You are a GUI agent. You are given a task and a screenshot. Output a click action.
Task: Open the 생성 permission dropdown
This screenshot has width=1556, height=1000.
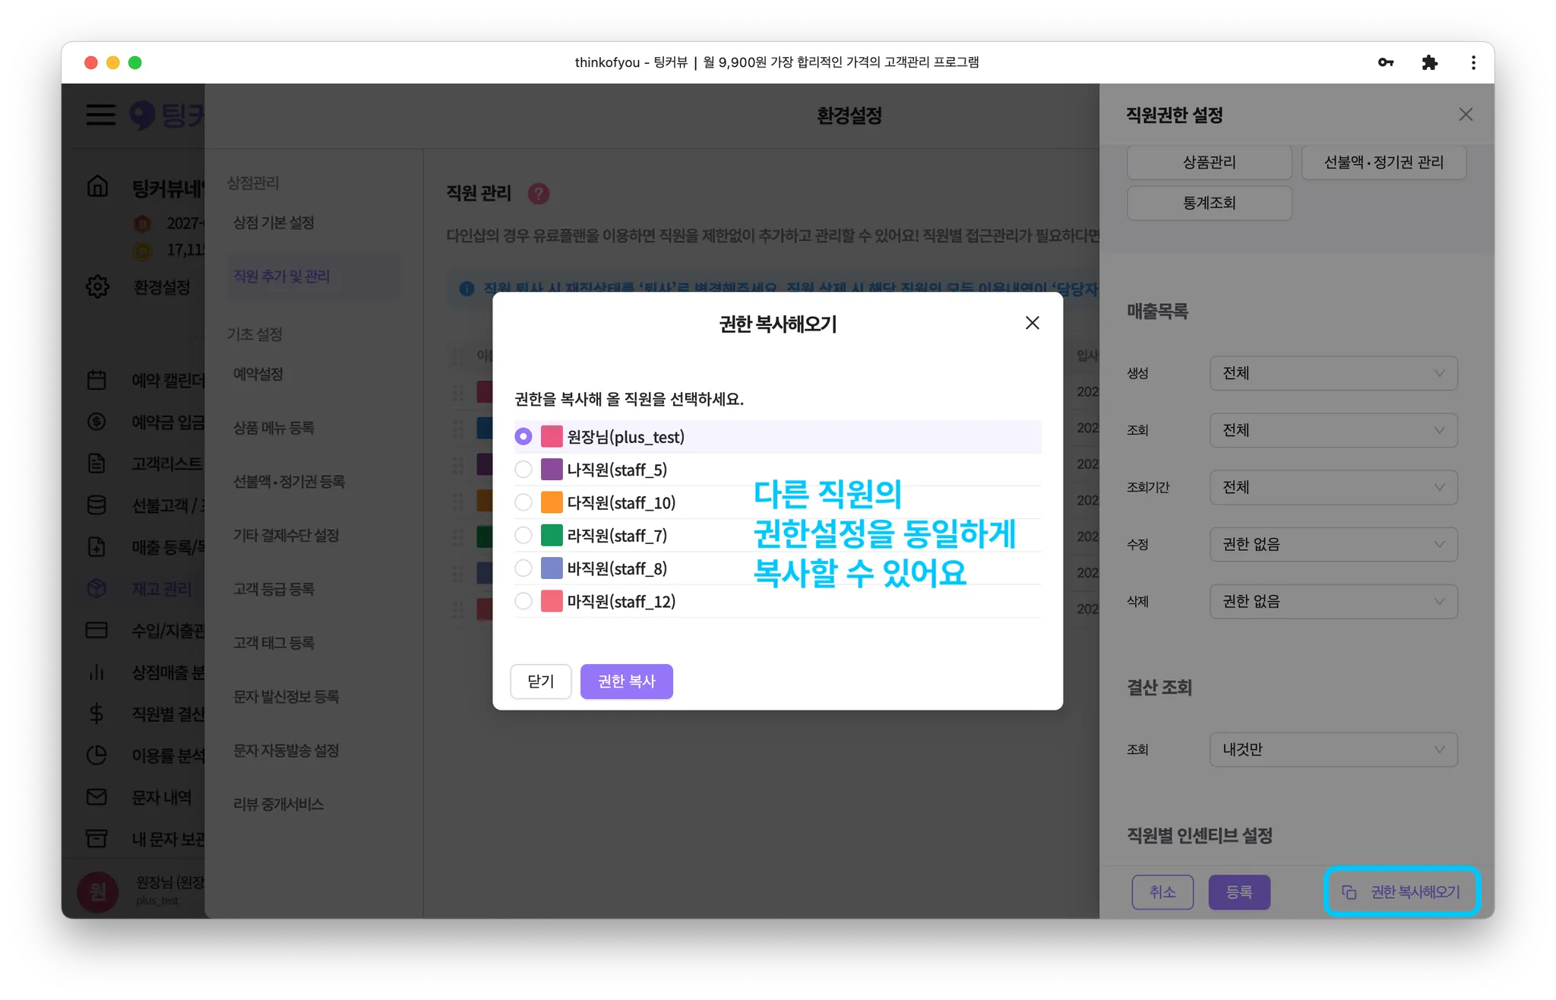1333,373
